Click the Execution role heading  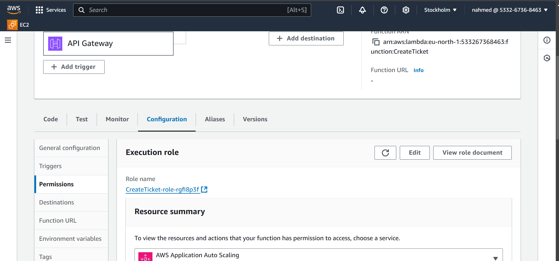pyautogui.click(x=152, y=152)
